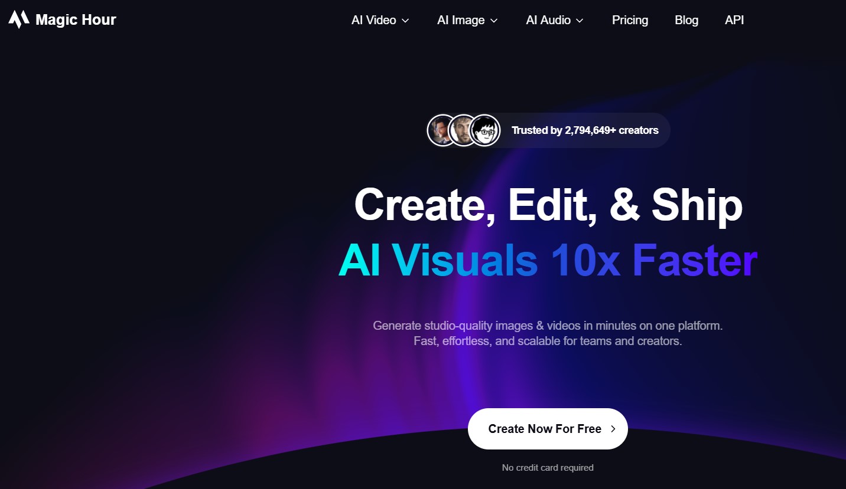Screen dimensions: 846x489
Task: Click the first creator avatar
Action: pos(442,130)
